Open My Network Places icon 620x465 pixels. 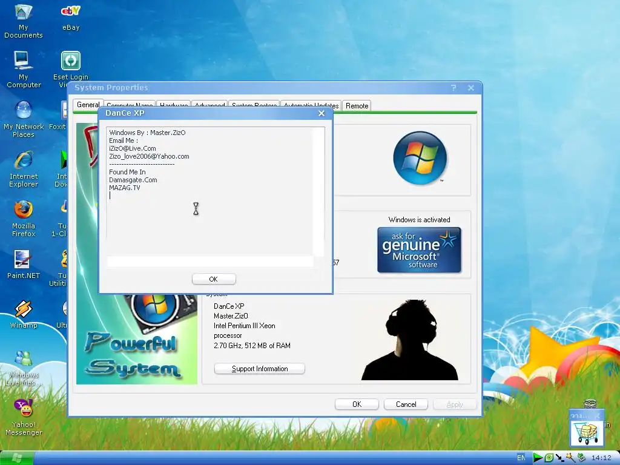click(24, 119)
